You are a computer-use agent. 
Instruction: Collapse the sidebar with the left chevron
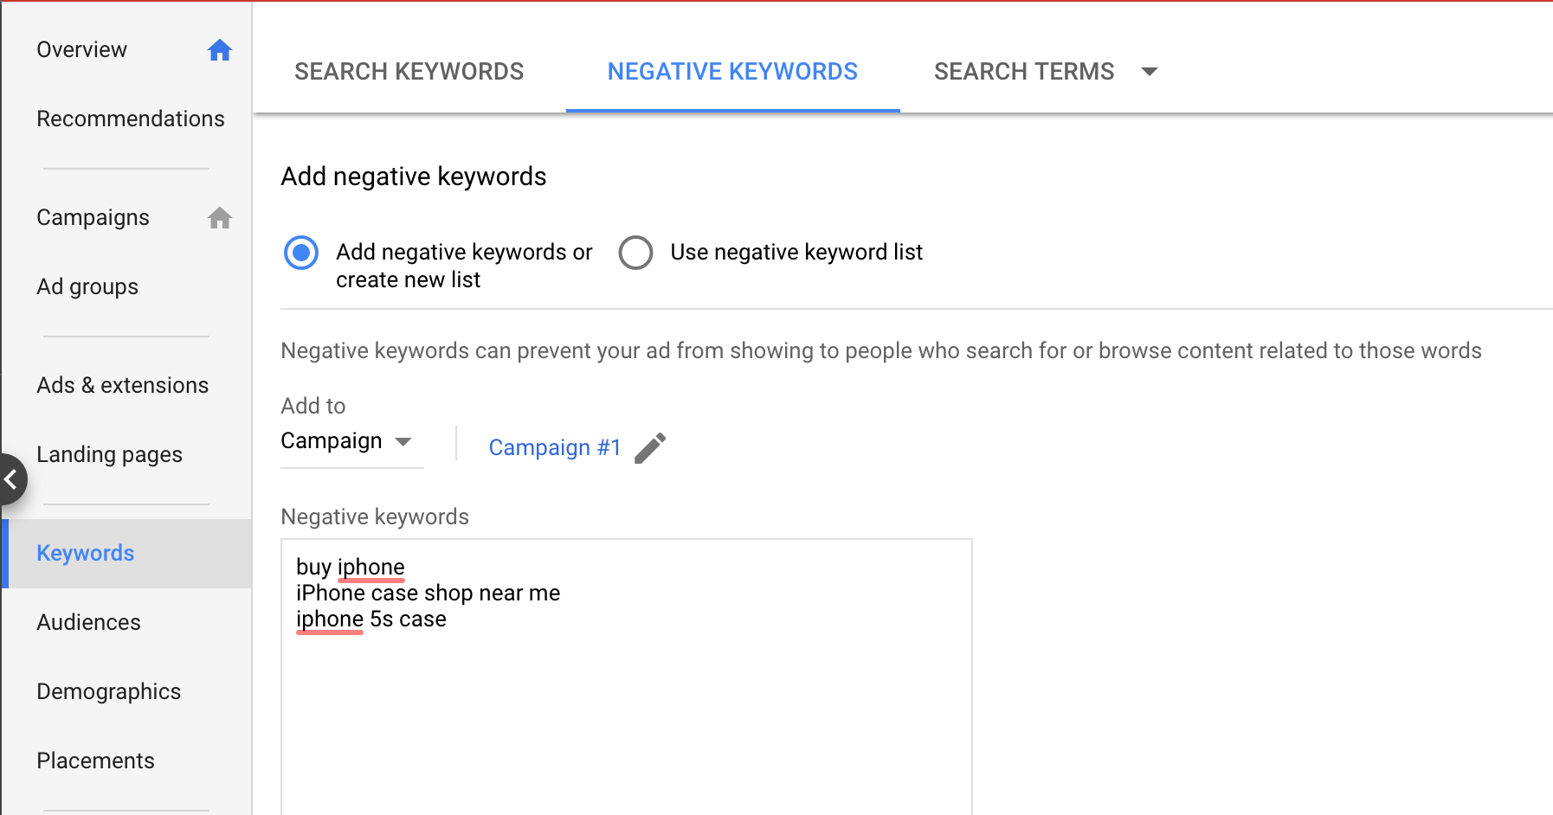[x=11, y=478]
